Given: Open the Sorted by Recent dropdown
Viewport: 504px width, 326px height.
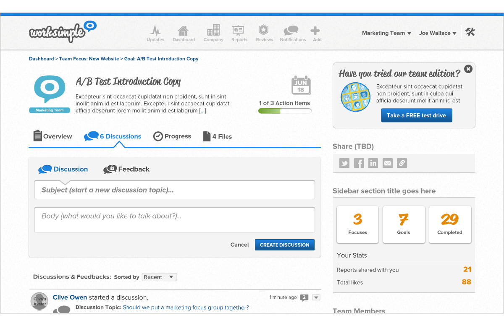Looking at the screenshot, I should [159, 277].
